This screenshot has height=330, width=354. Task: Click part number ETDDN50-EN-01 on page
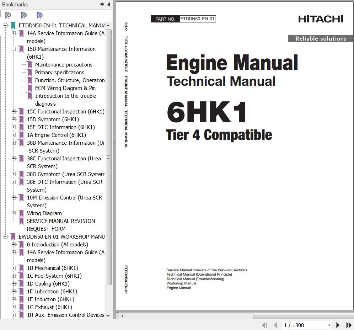pyautogui.click(x=198, y=19)
